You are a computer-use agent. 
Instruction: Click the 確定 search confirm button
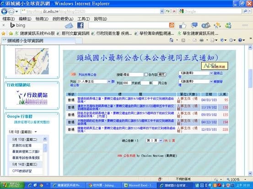(x=161, y=74)
